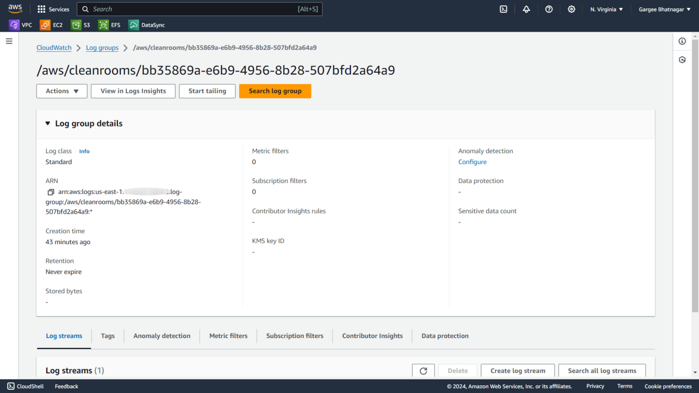Open the Services grid menu
This screenshot has height=393, width=699.
pos(53,9)
